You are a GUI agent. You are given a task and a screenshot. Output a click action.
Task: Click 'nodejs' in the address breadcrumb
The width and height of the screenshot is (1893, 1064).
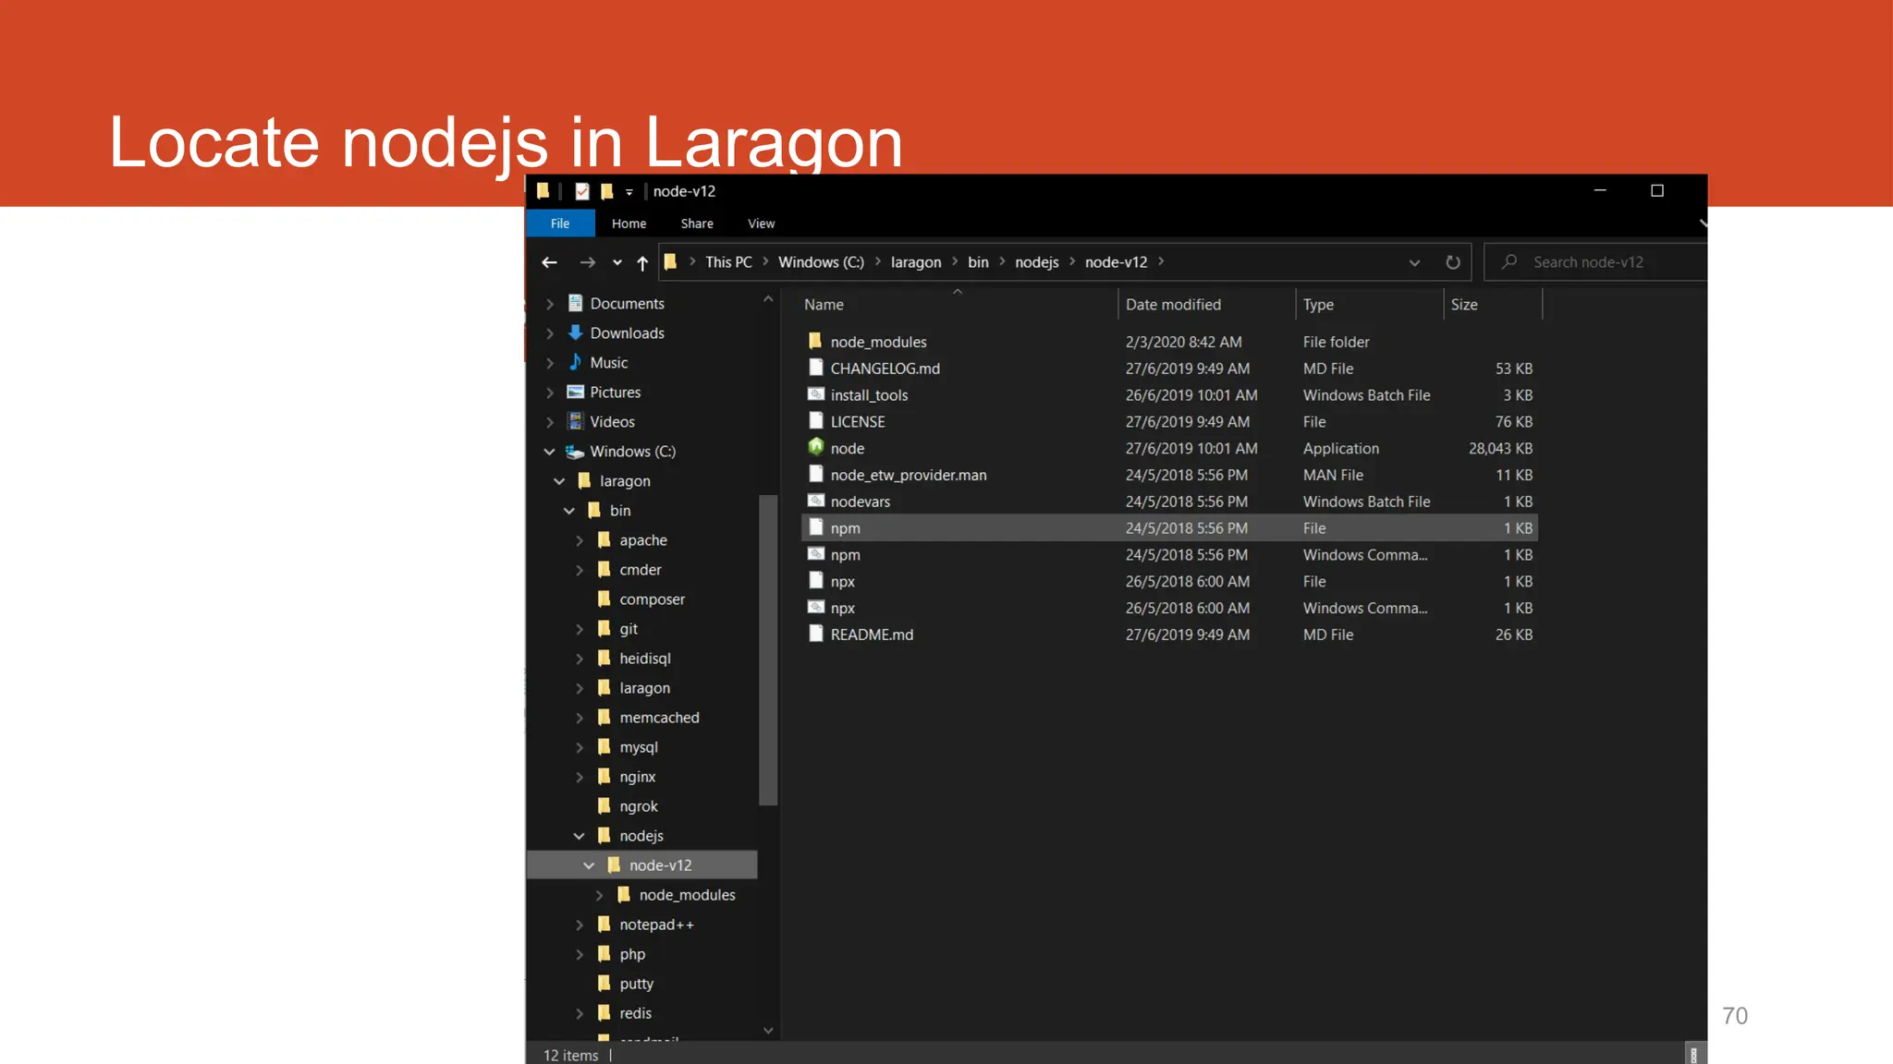(1037, 262)
